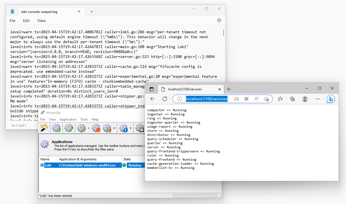Open the View menu in AlwaysUp
This screenshot has width=346, height=204.
pos(52,119)
